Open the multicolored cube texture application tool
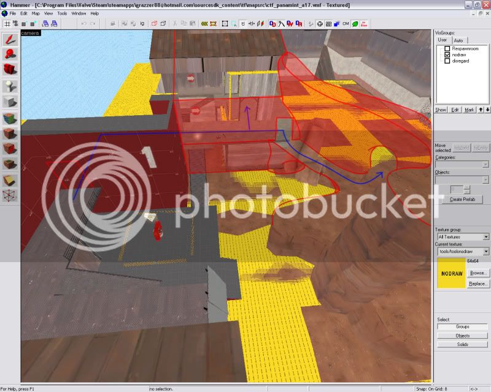This screenshot has height=392, width=491. (x=10, y=119)
